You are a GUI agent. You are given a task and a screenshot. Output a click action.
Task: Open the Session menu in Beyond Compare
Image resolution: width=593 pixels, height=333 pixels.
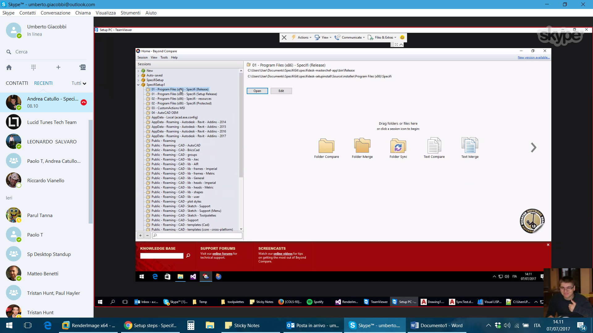142,58
